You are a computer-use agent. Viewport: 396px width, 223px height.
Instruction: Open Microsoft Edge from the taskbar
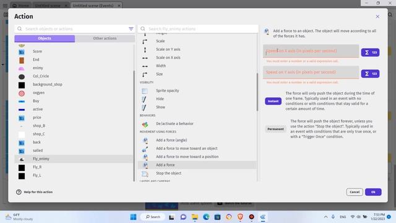click(x=206, y=217)
